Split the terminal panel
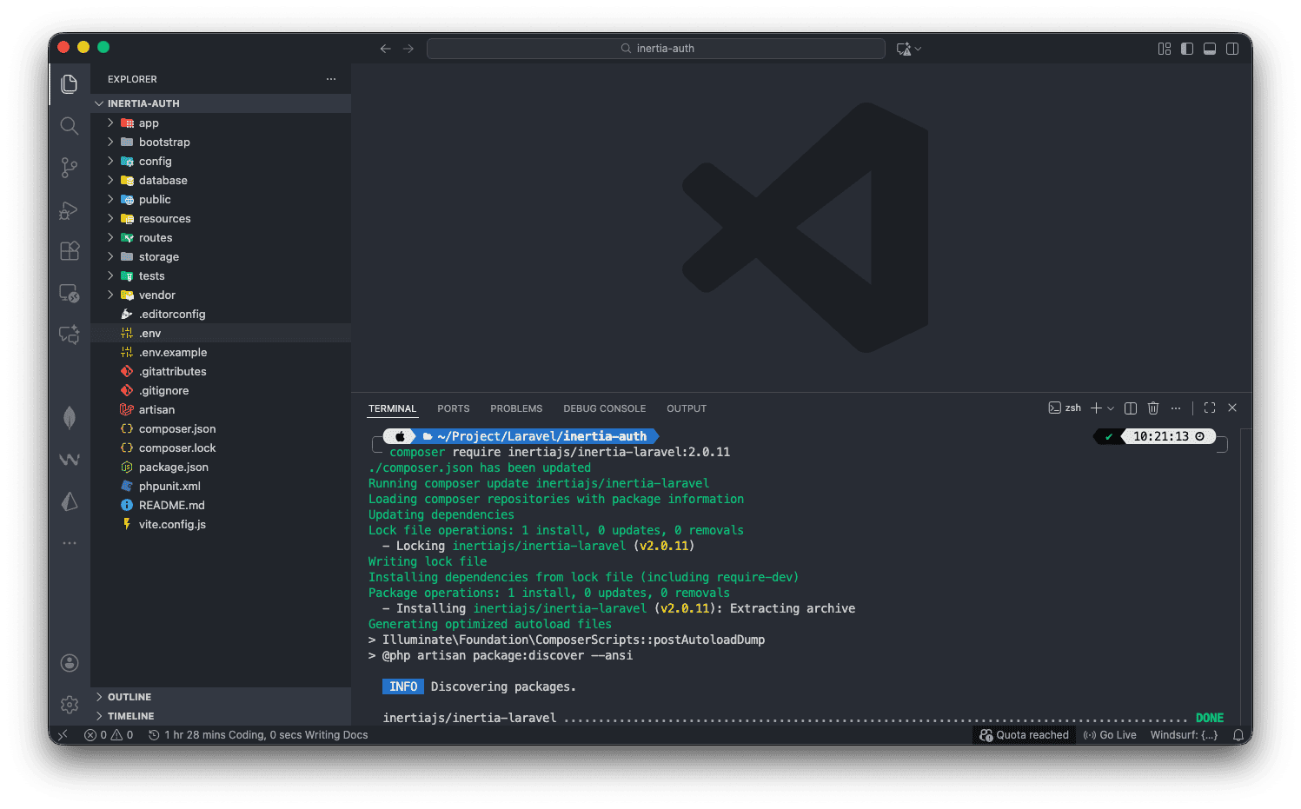The image size is (1301, 809). pyautogui.click(x=1130, y=408)
